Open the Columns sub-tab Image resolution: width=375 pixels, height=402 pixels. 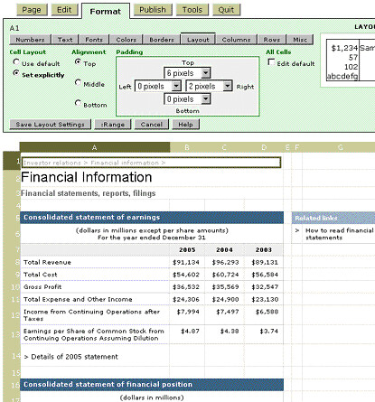click(236, 40)
